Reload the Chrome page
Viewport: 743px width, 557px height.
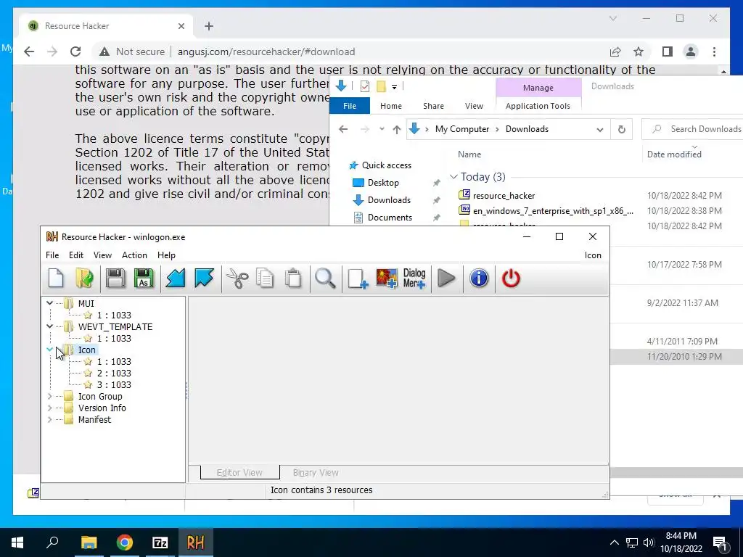tap(75, 51)
